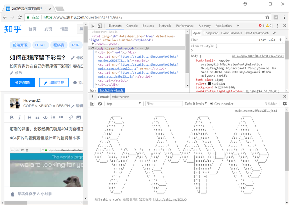
Task: Clear console with the block icon
Action: (100, 104)
